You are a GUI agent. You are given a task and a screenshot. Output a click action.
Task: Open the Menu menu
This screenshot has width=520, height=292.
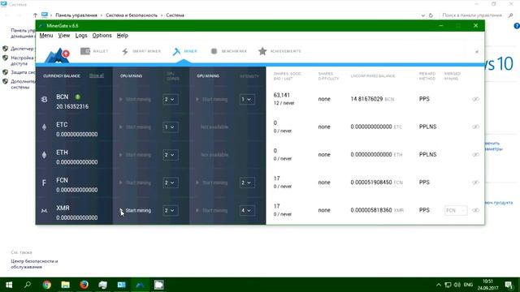(46, 36)
